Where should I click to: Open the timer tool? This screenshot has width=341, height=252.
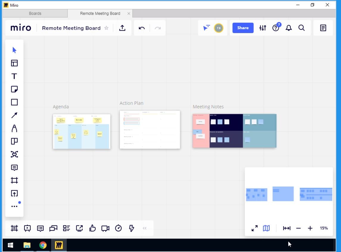118,228
